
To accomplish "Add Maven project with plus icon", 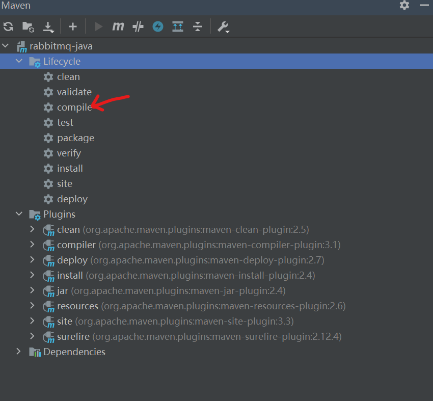I will [x=73, y=27].
